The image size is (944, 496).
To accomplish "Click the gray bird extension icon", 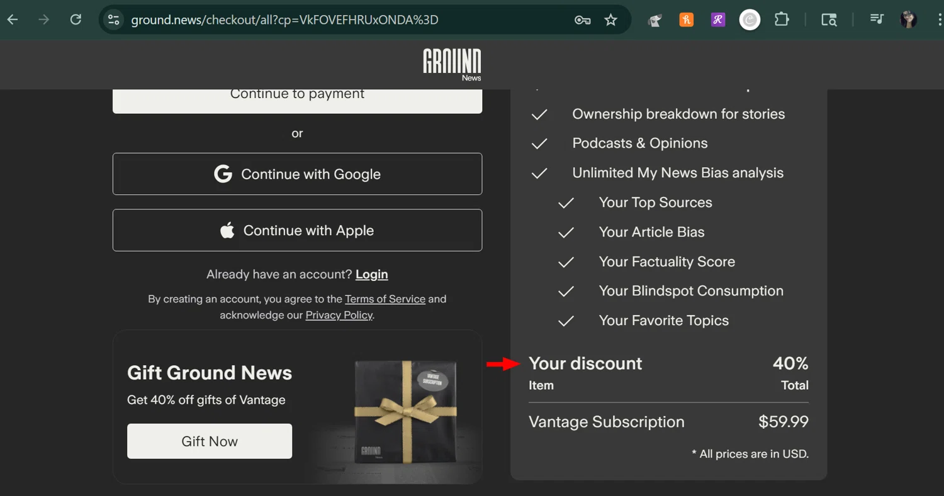I will pos(655,21).
